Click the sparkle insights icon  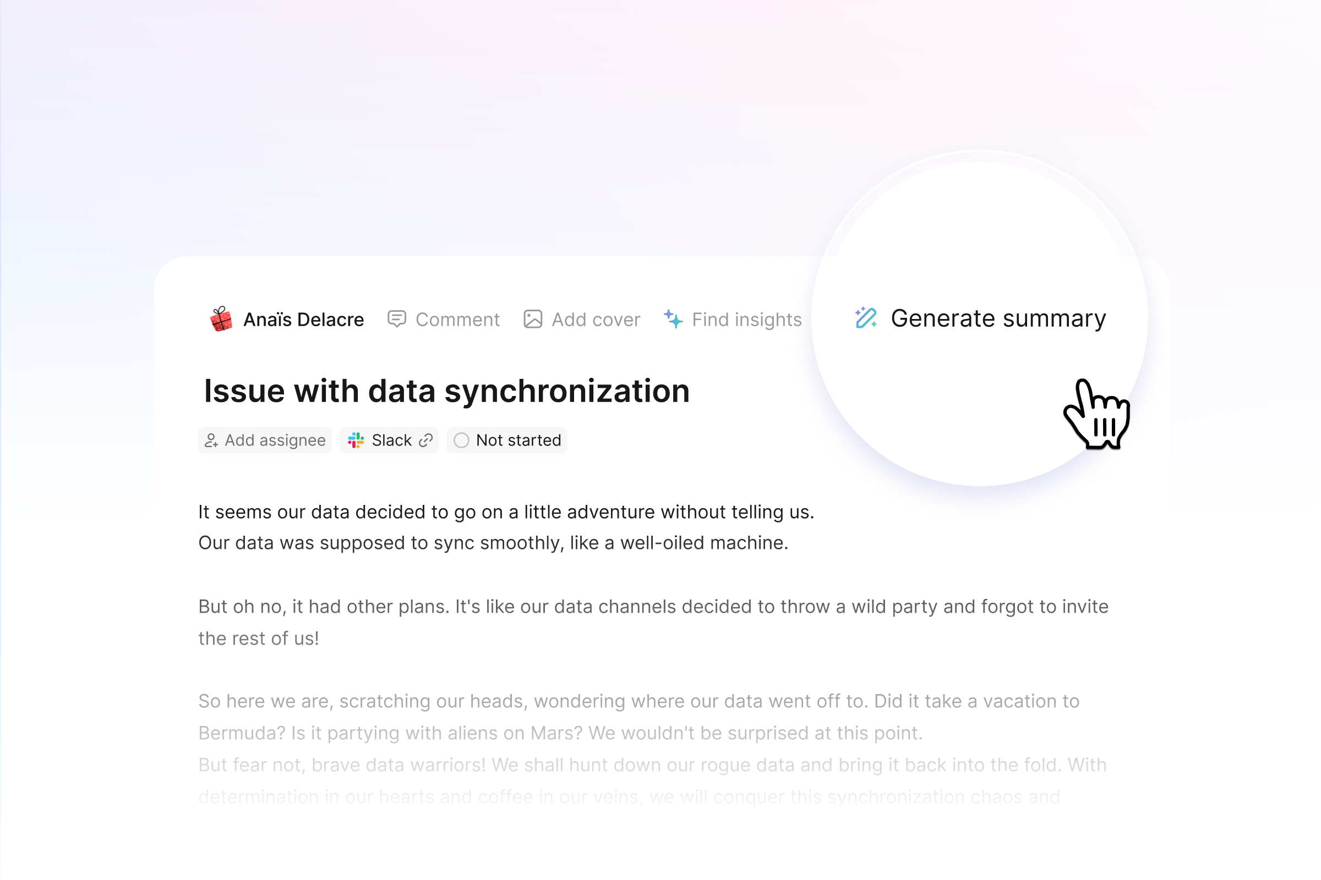click(673, 319)
